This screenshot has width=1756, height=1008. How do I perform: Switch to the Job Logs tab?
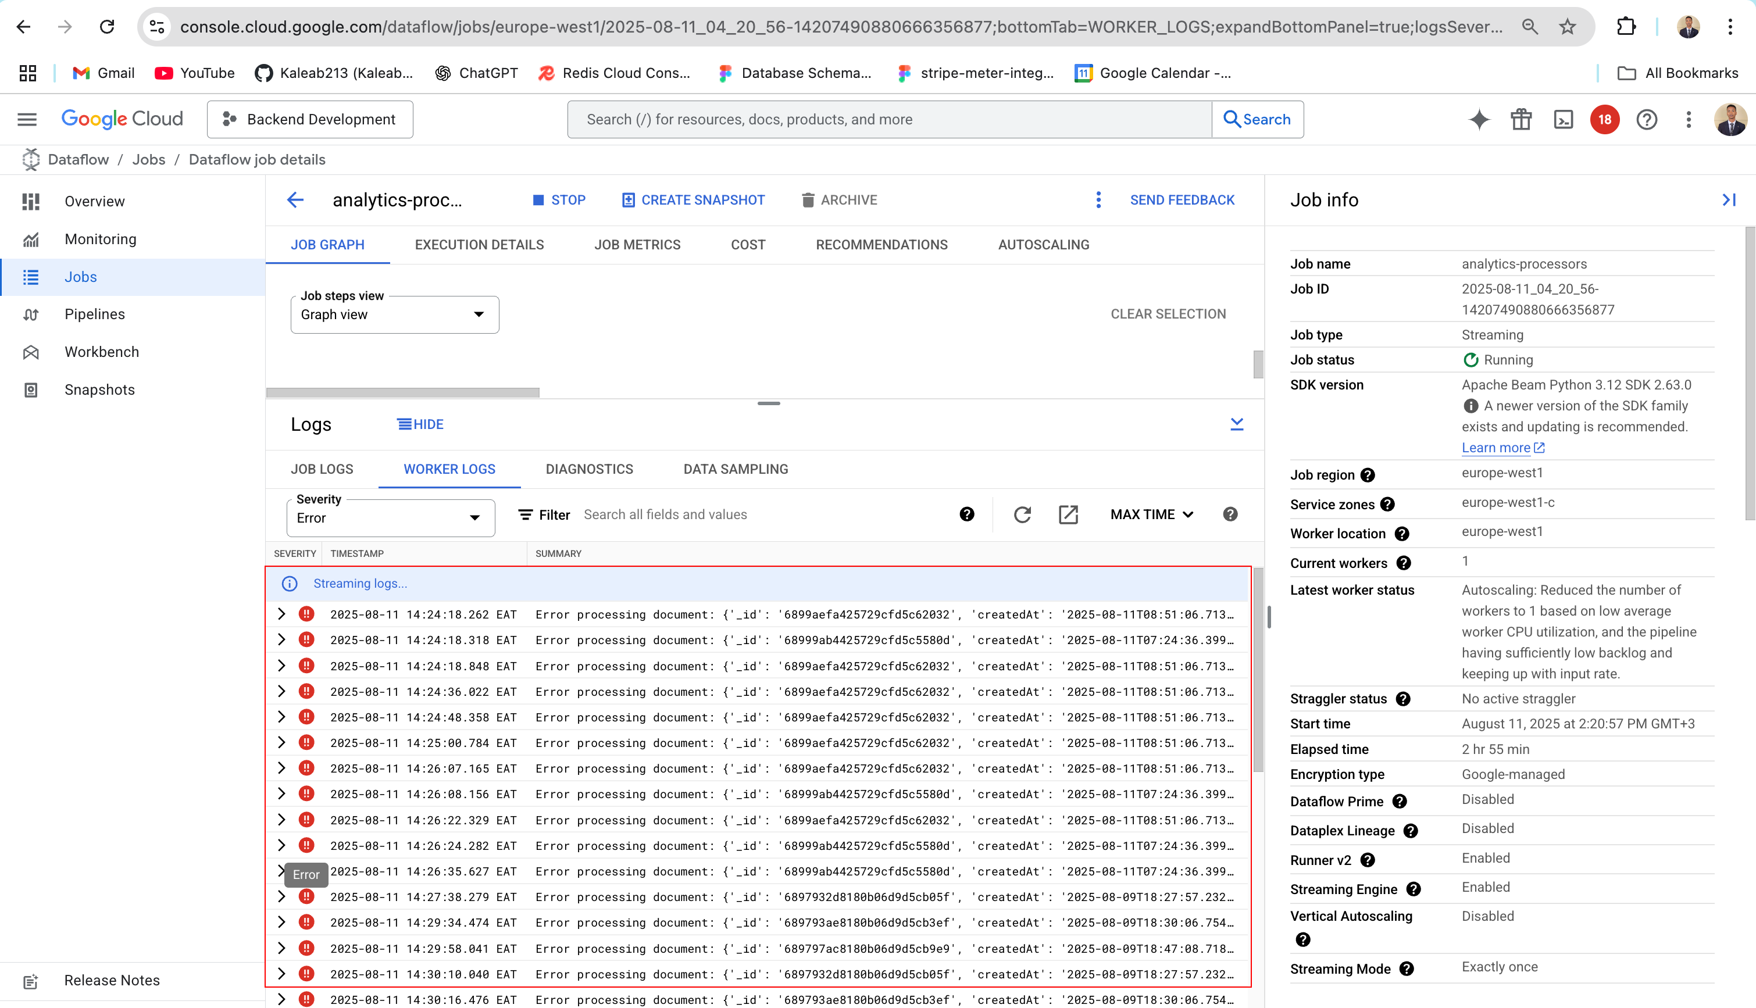click(322, 469)
